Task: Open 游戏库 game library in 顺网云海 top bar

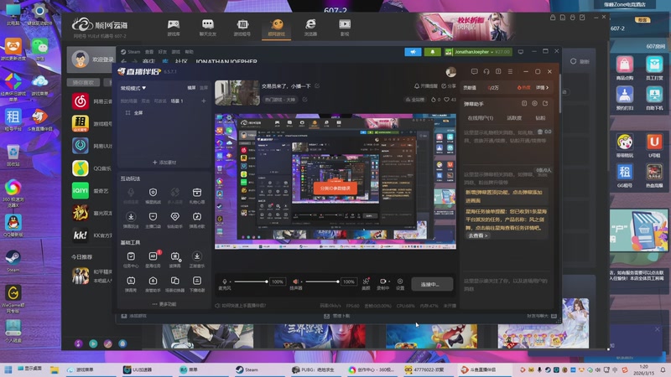Action: (x=174, y=28)
